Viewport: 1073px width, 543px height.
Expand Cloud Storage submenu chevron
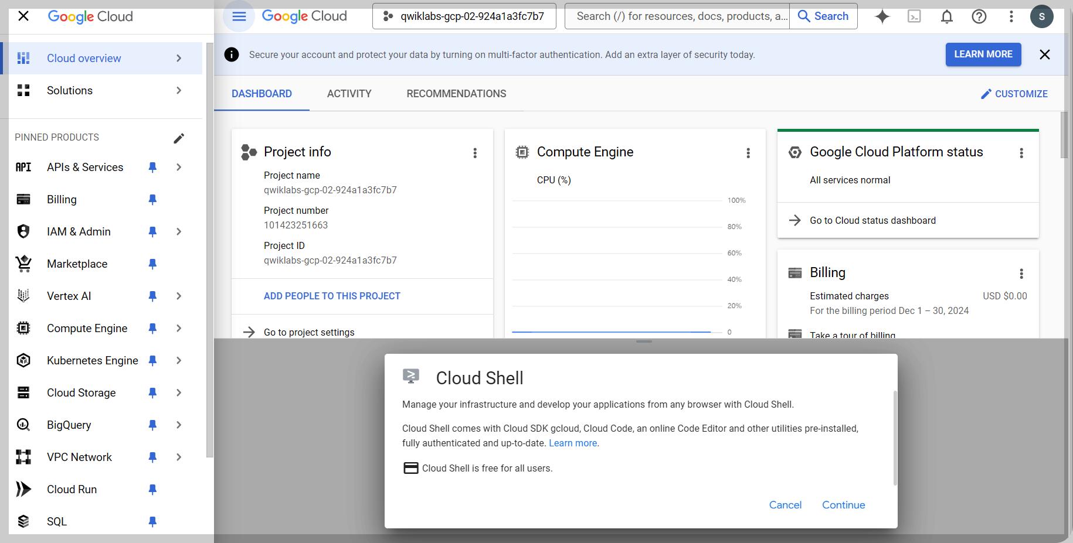[x=179, y=392]
